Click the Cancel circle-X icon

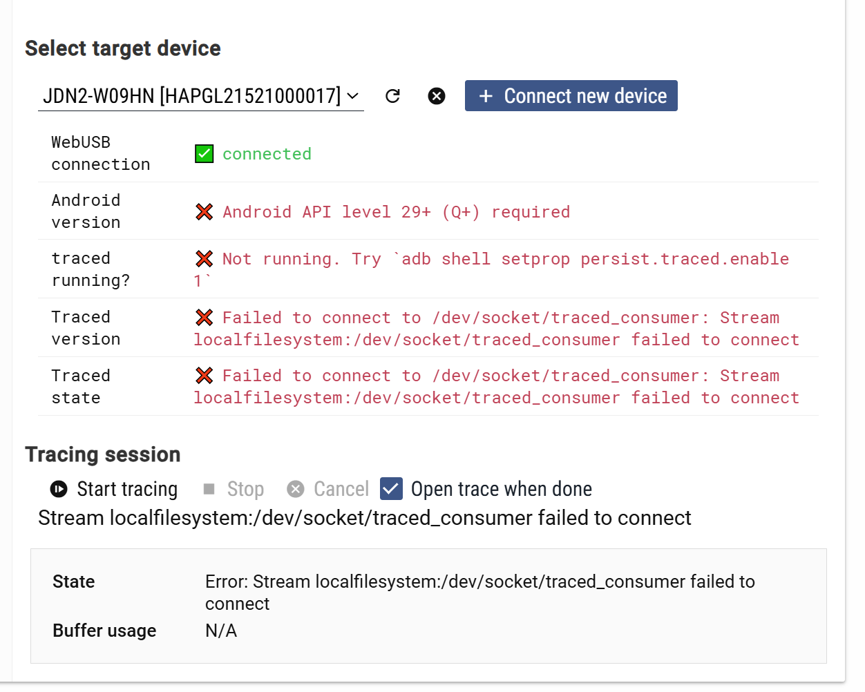coord(296,489)
